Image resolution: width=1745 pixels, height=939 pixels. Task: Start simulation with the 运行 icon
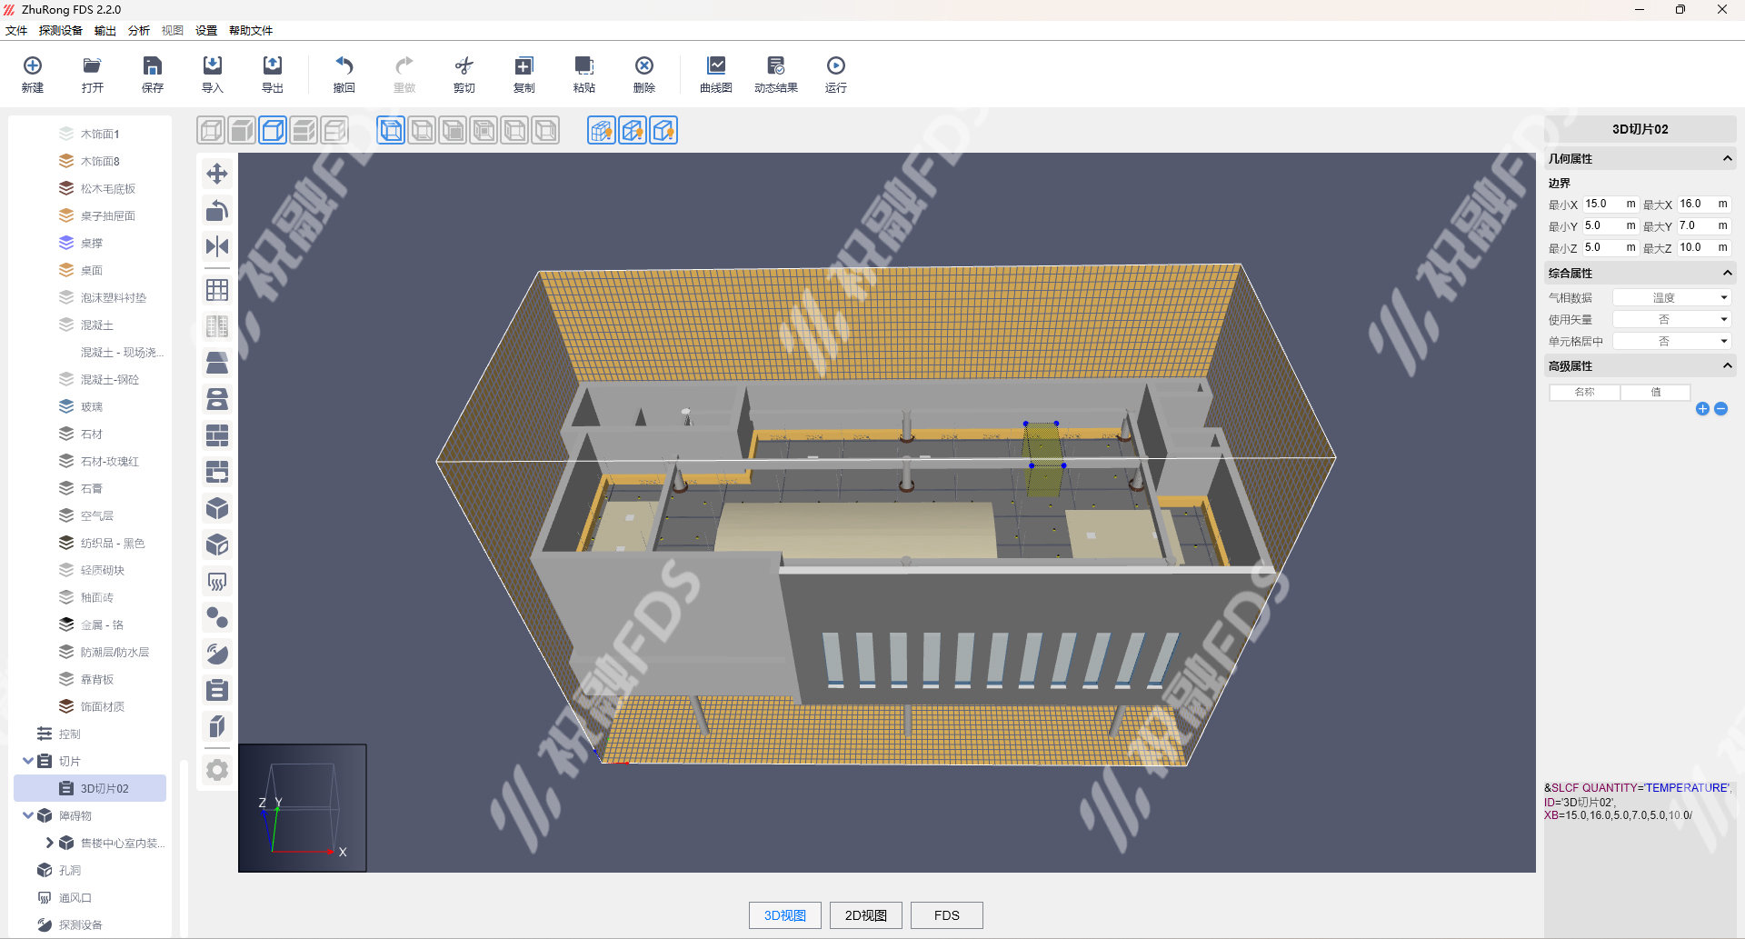836,65
